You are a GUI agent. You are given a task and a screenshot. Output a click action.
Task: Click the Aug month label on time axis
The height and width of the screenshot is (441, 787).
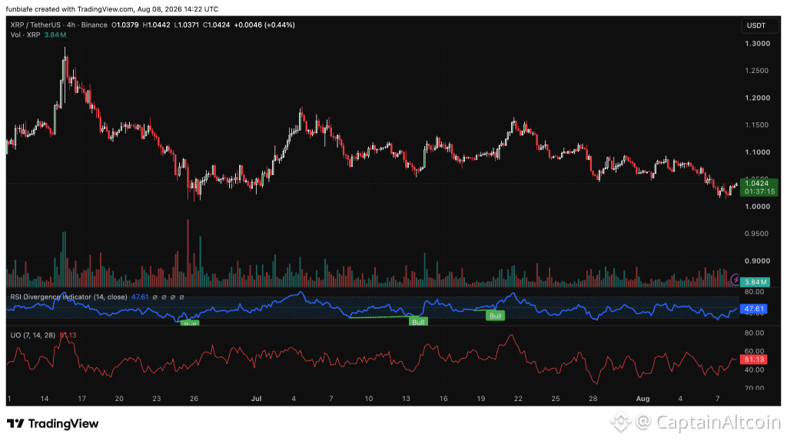click(643, 399)
